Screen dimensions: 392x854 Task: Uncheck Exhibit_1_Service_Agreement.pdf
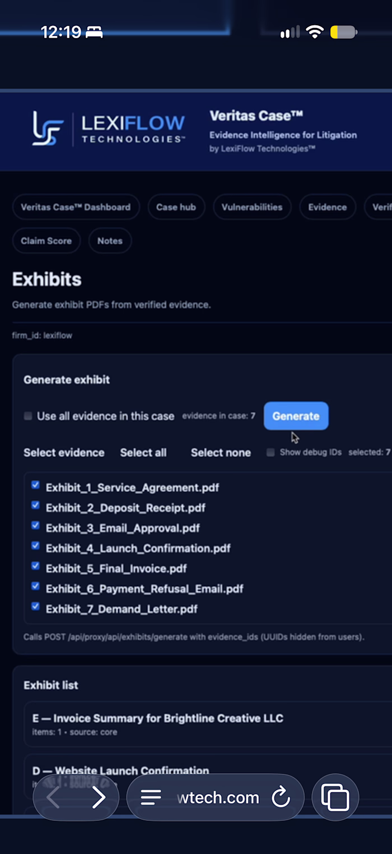(35, 485)
